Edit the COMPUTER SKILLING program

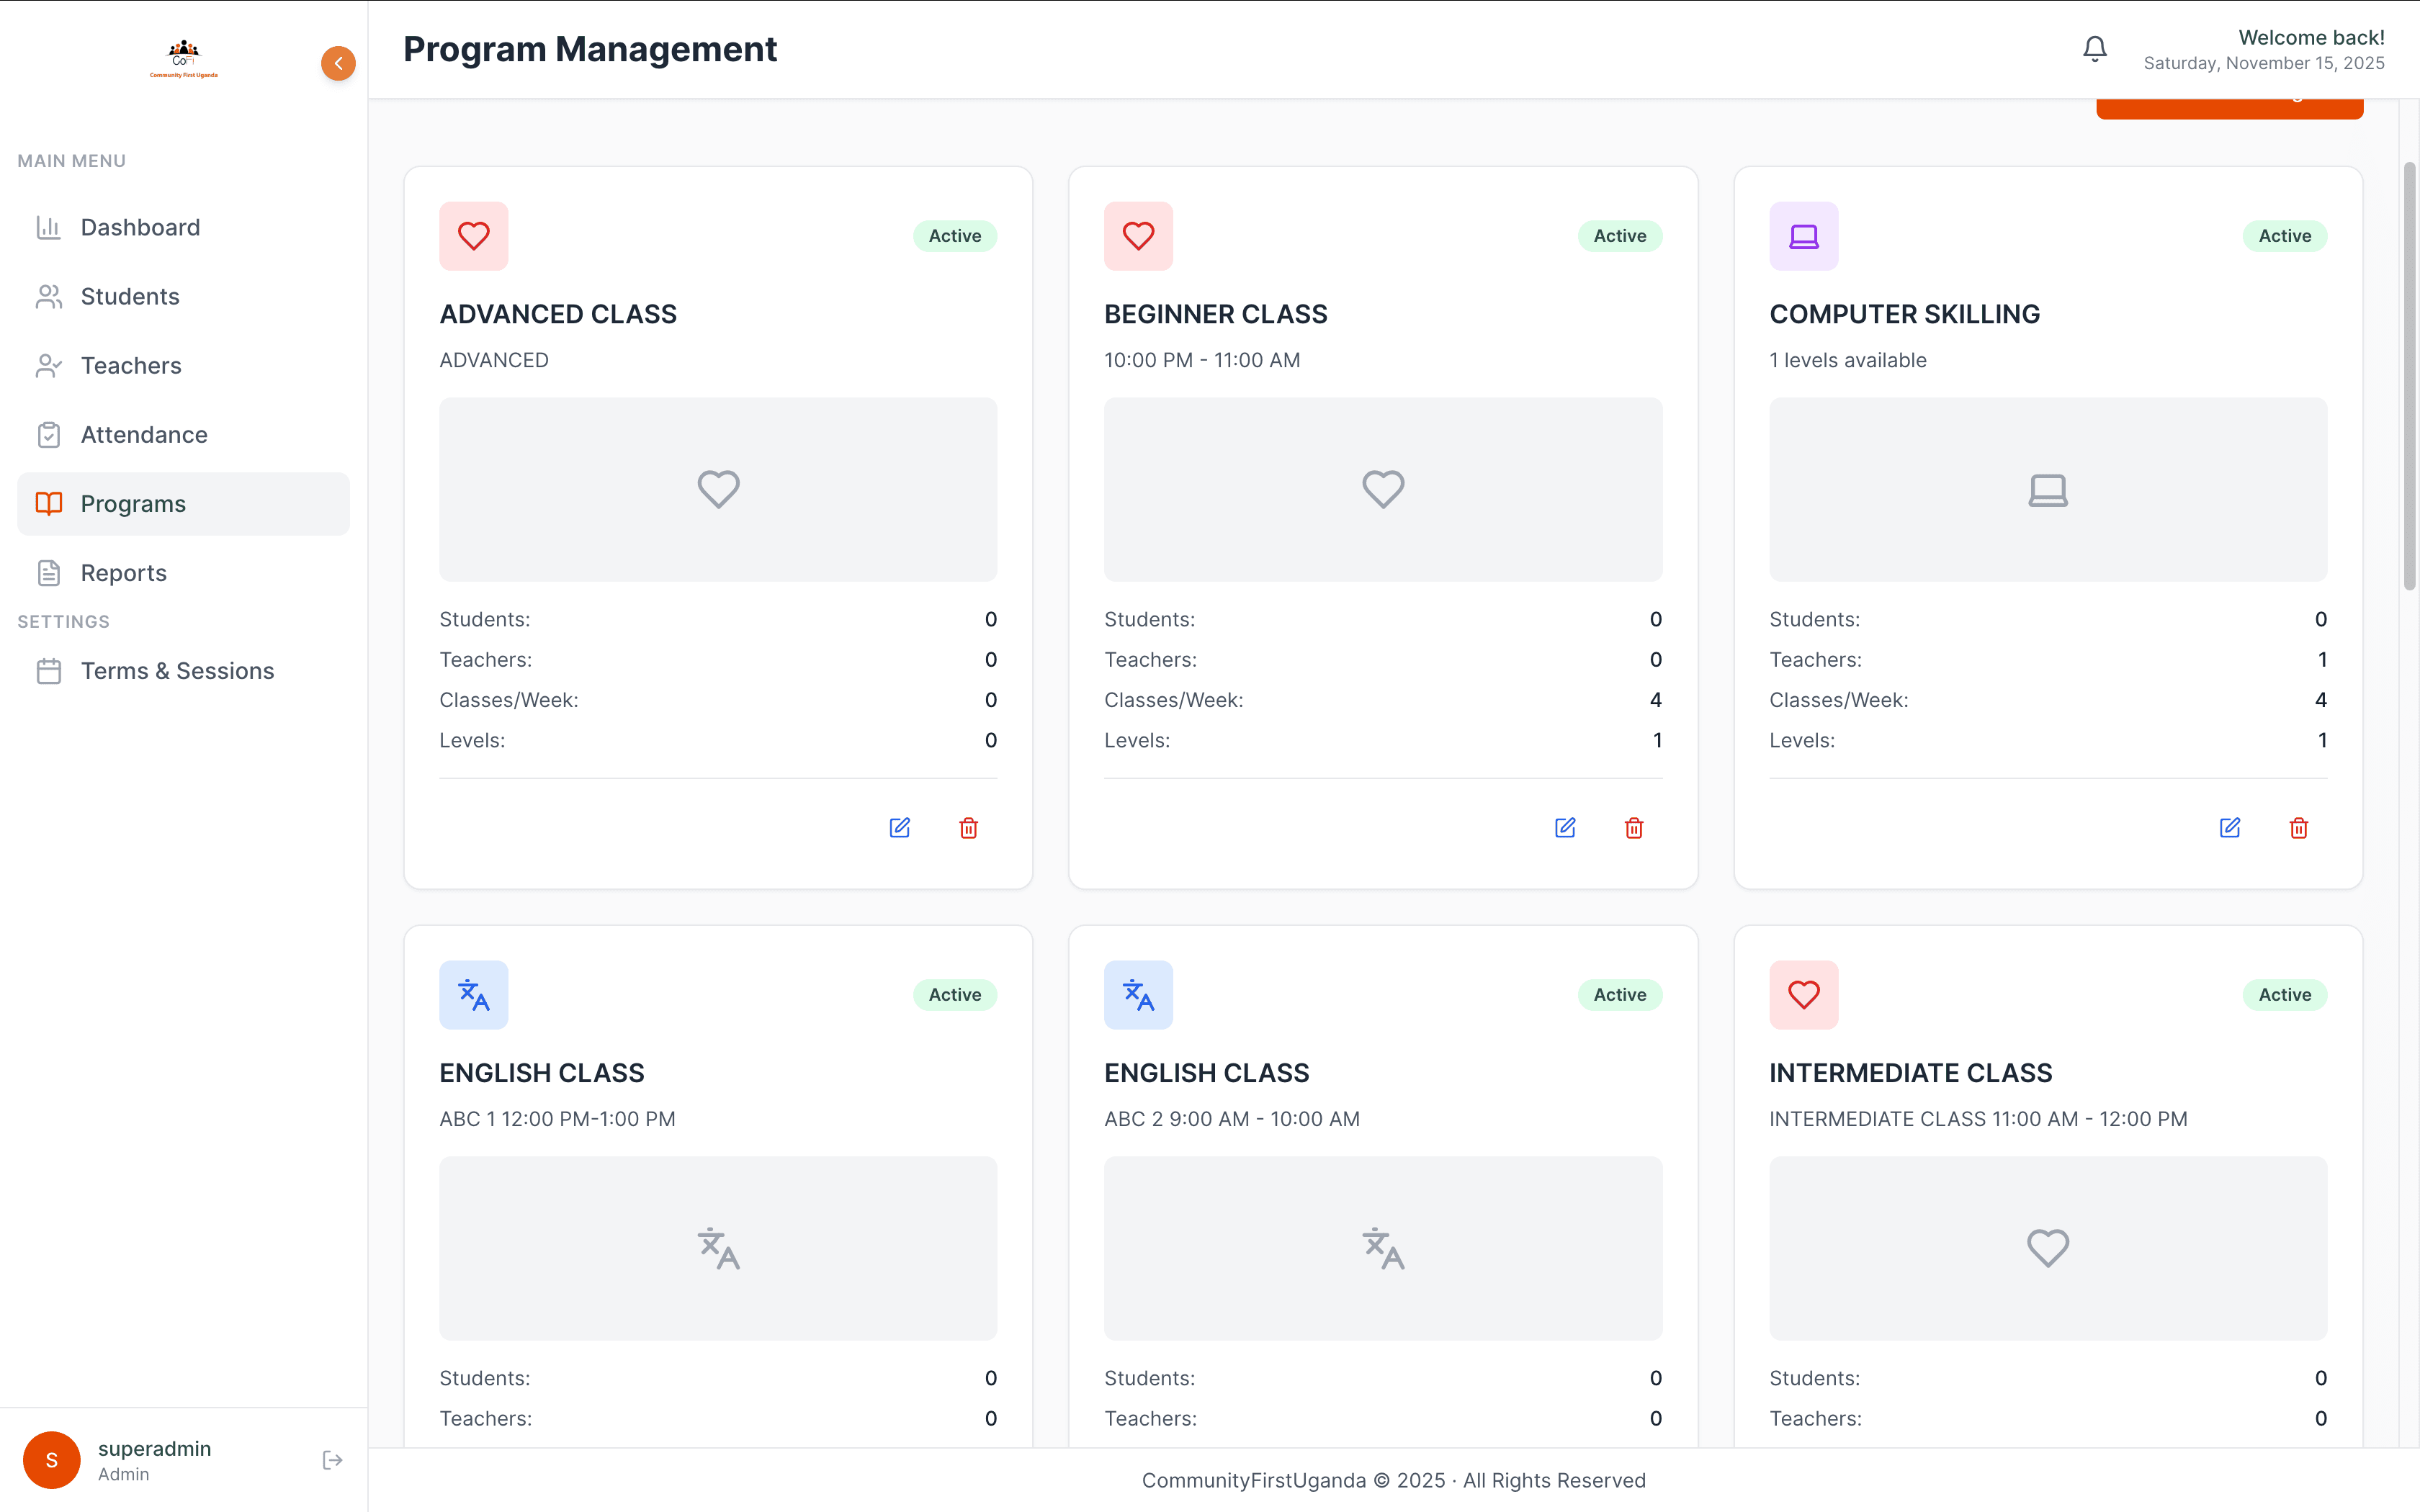[x=2230, y=827]
